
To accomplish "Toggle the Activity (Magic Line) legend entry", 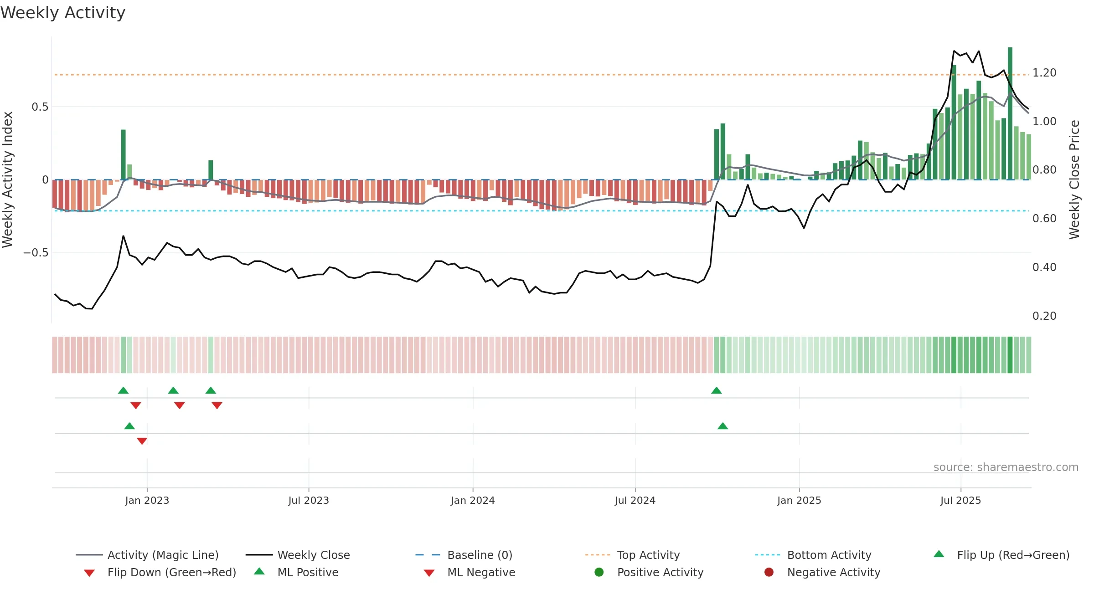I will pyautogui.click(x=147, y=555).
